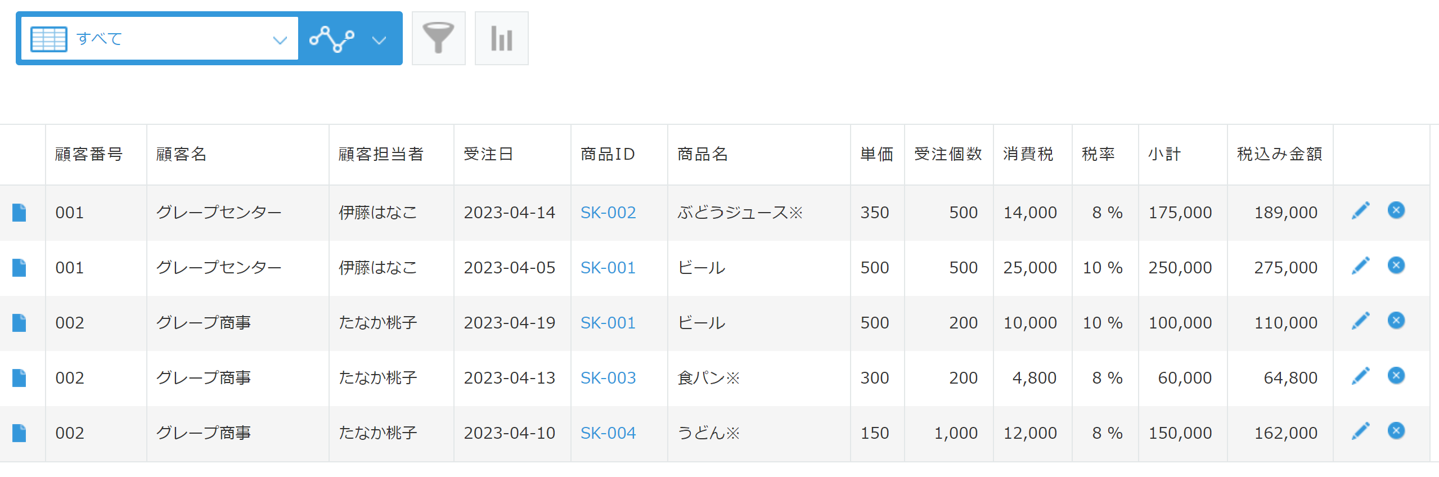Open the SK-002 product link
1439x477 pixels.
point(608,213)
